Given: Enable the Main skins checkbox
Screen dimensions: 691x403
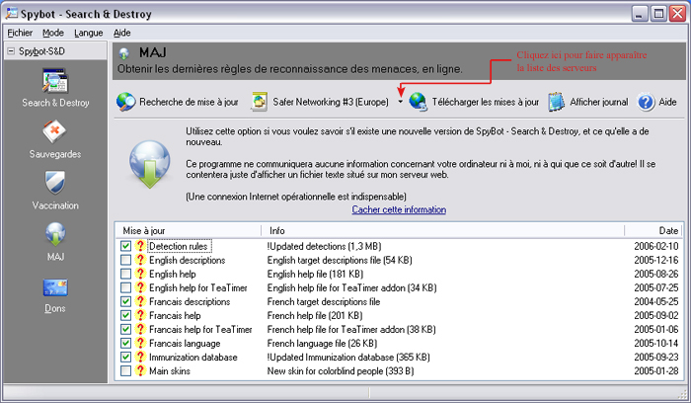Looking at the screenshot, I should (125, 370).
